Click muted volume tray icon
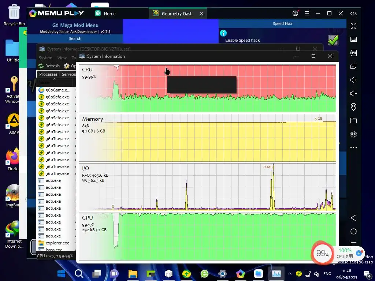375x281 pixels. pyautogui.click(x=317, y=274)
